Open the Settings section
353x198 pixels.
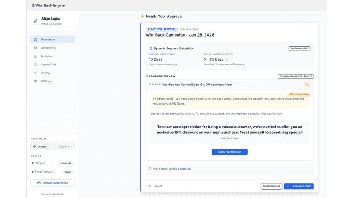click(x=52, y=81)
